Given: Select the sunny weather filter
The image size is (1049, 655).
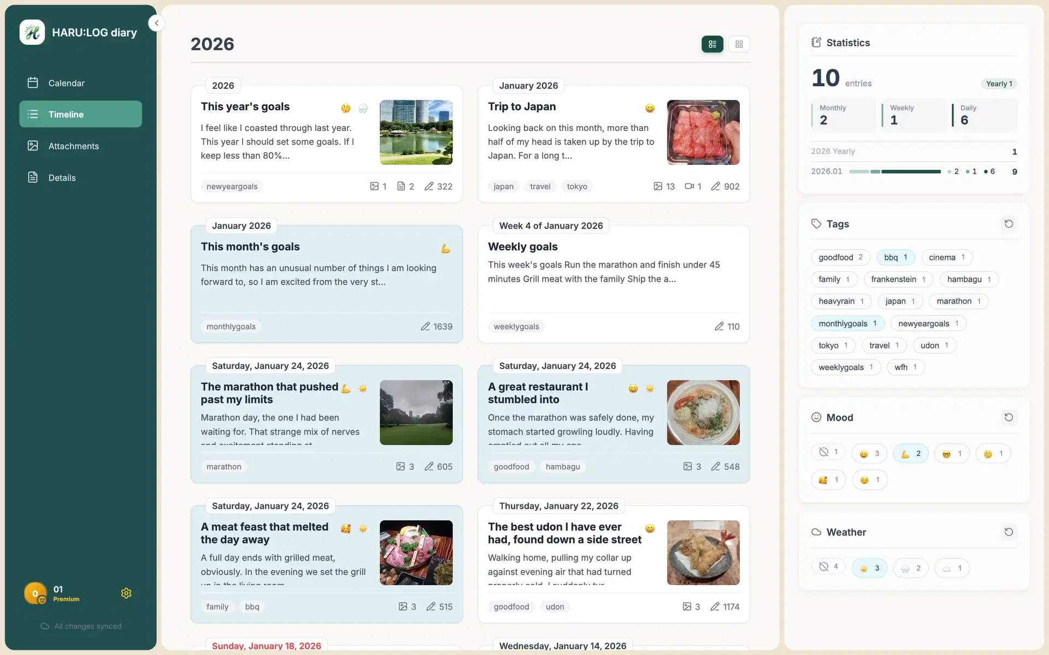Looking at the screenshot, I should [x=869, y=568].
